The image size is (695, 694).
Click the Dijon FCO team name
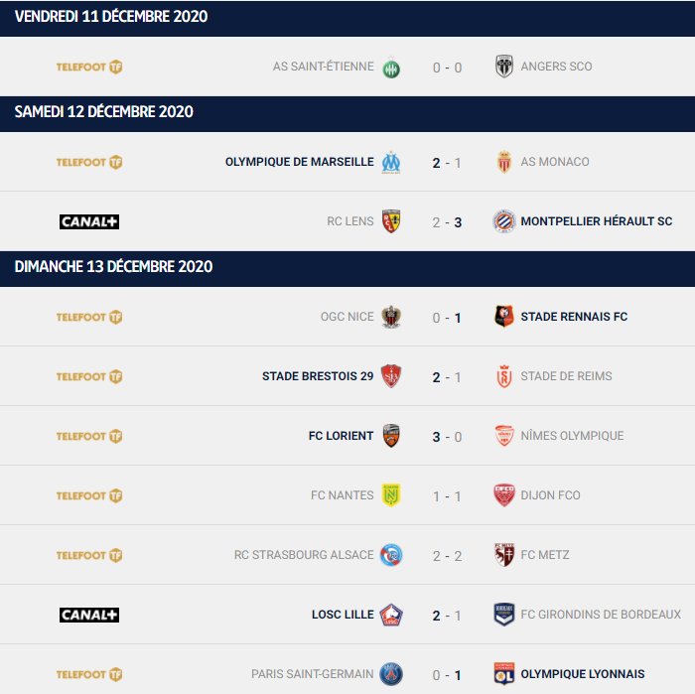550,495
